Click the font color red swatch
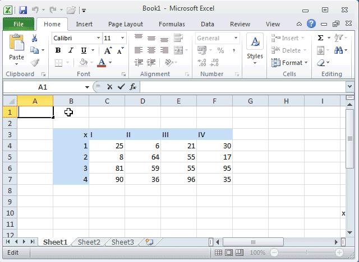Screen dimensions: 359x262 (x=102, y=63)
